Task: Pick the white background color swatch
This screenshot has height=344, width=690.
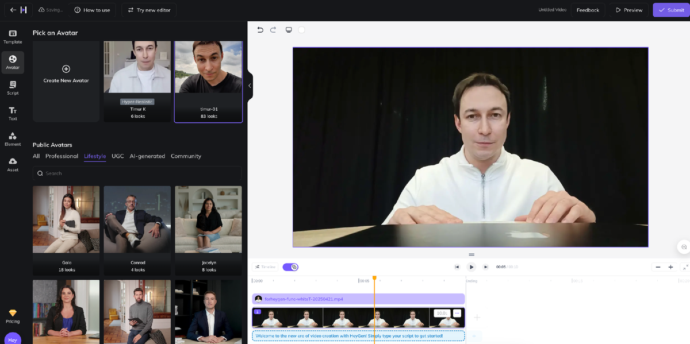Action: (x=301, y=30)
